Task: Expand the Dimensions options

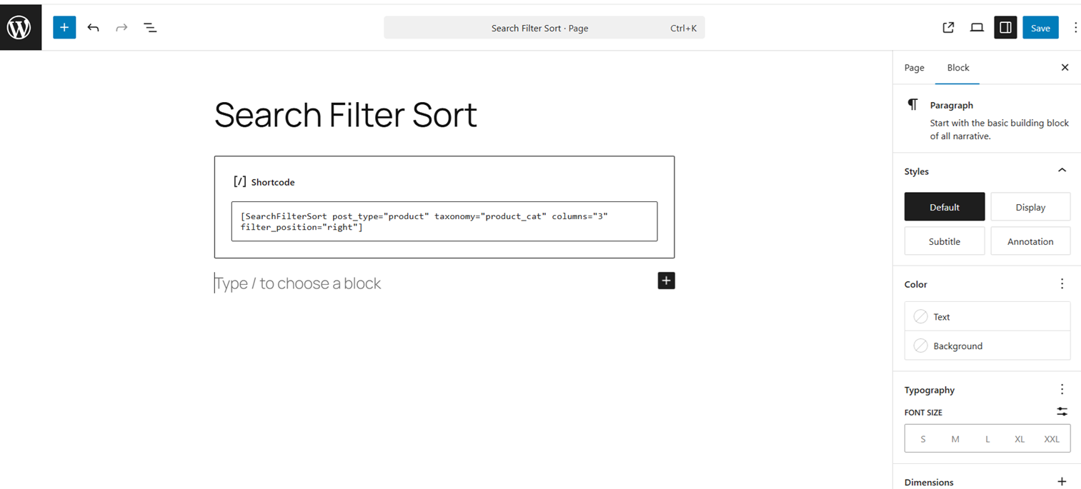Action: click(x=1062, y=482)
